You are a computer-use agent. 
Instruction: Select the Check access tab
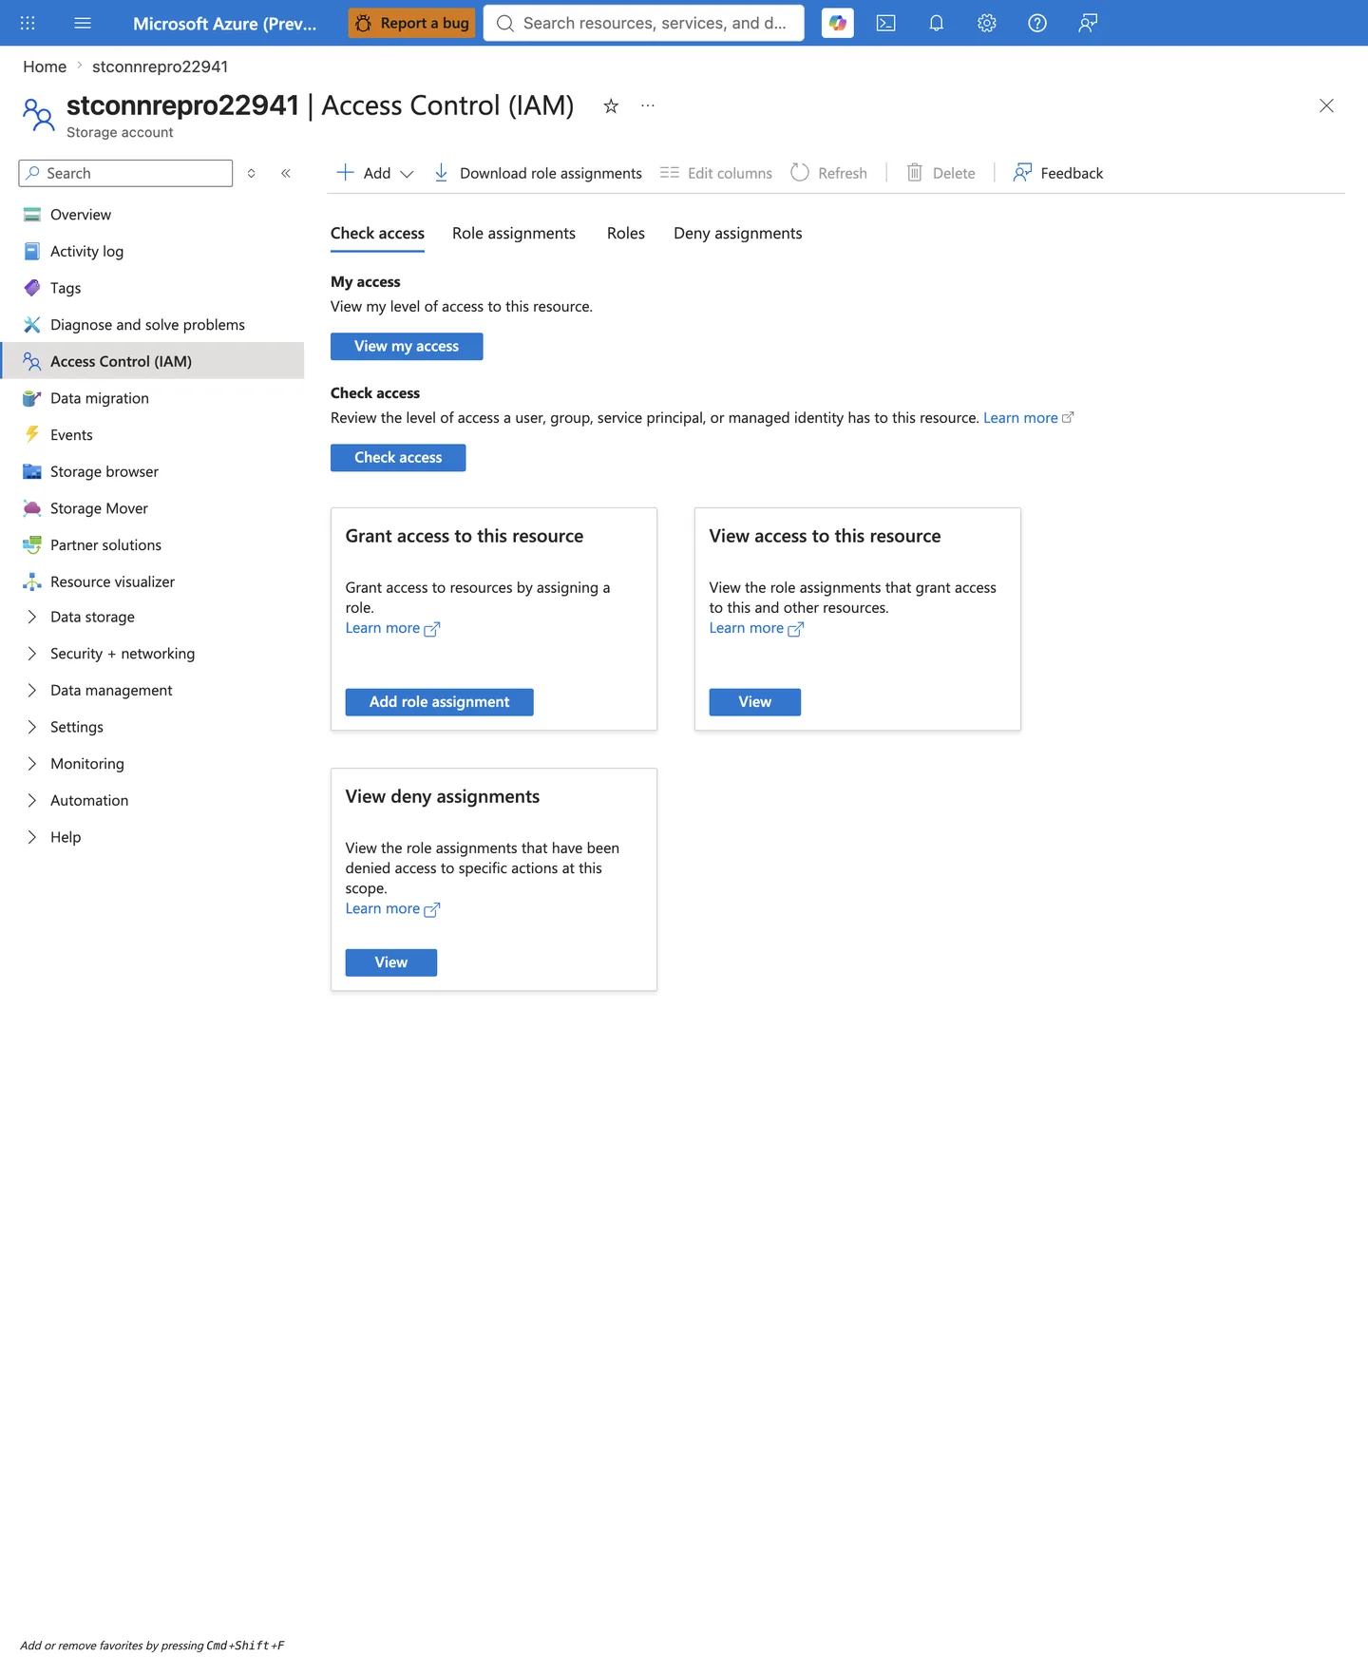pyautogui.click(x=377, y=234)
